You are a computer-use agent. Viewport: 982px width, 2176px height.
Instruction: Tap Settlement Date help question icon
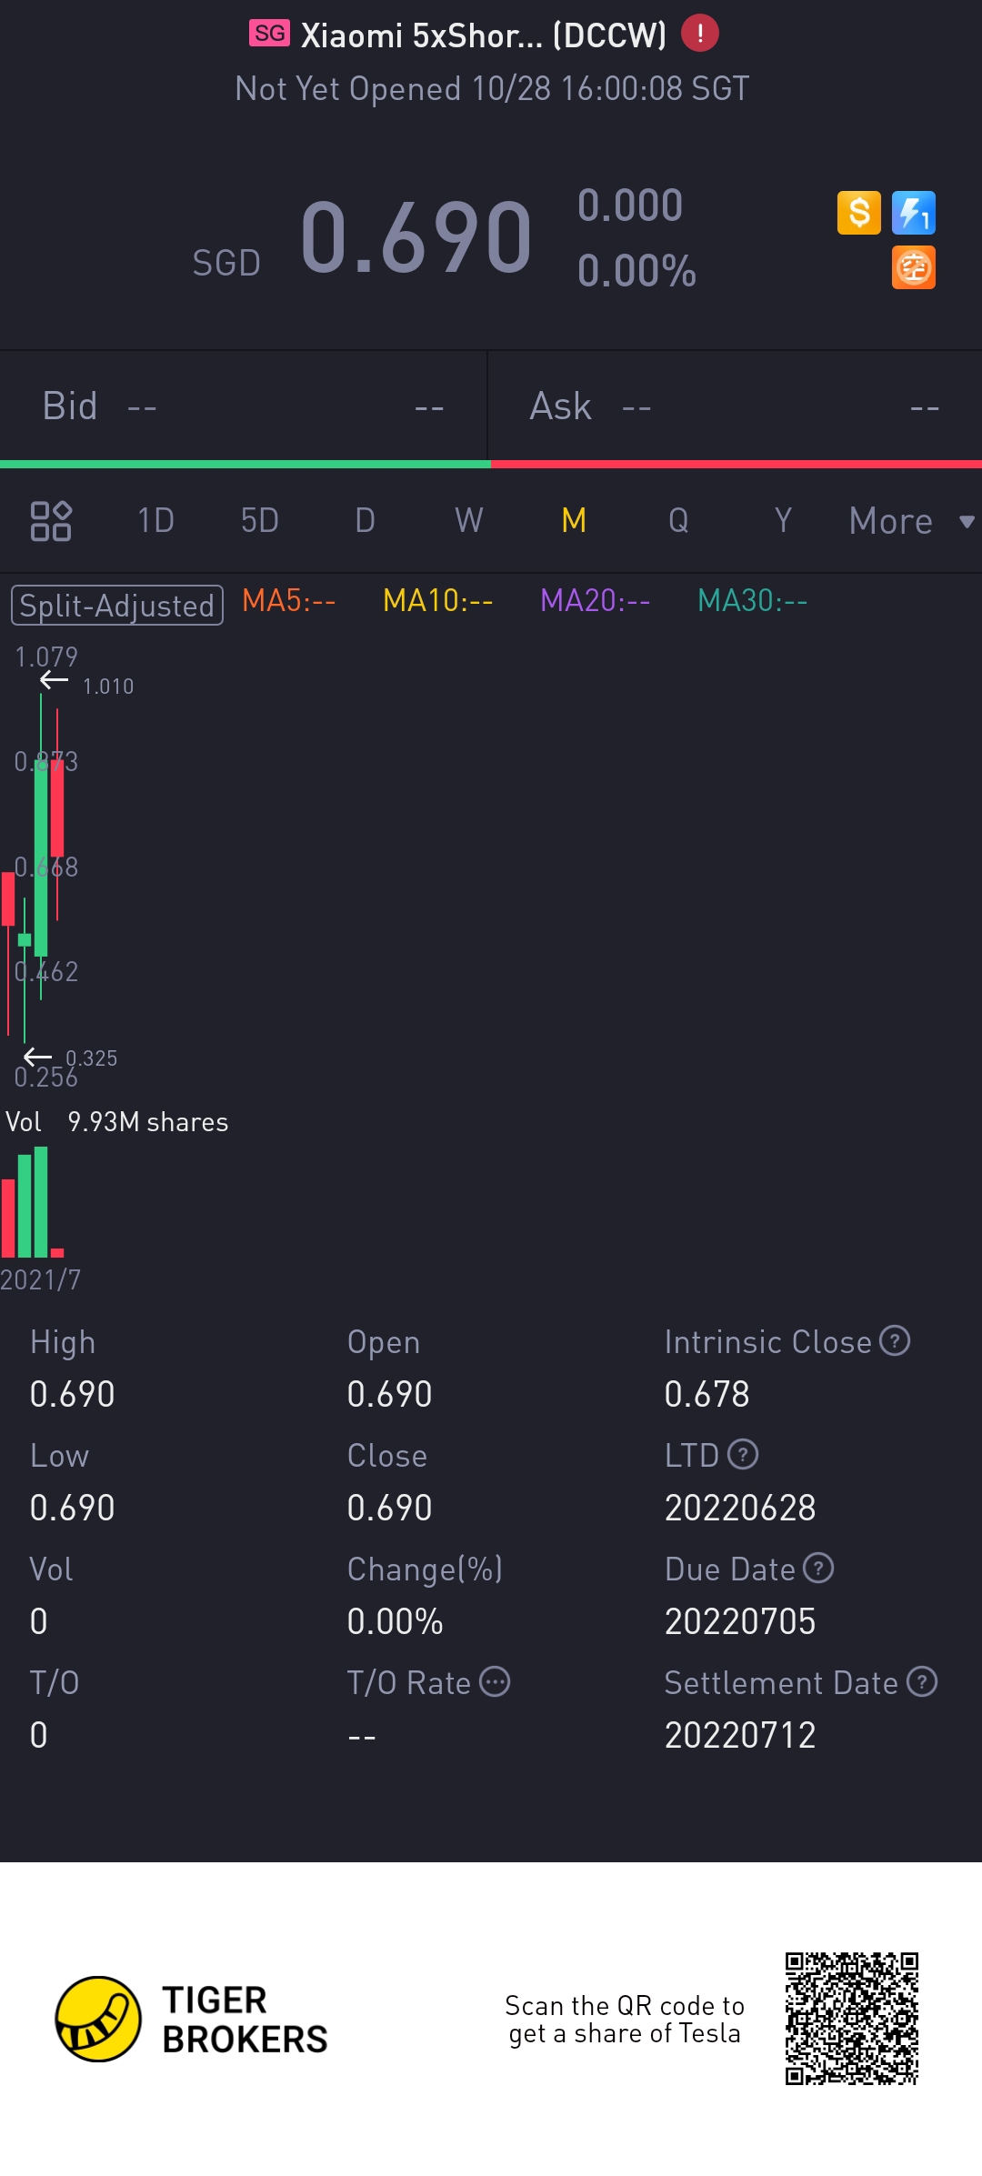[922, 1682]
